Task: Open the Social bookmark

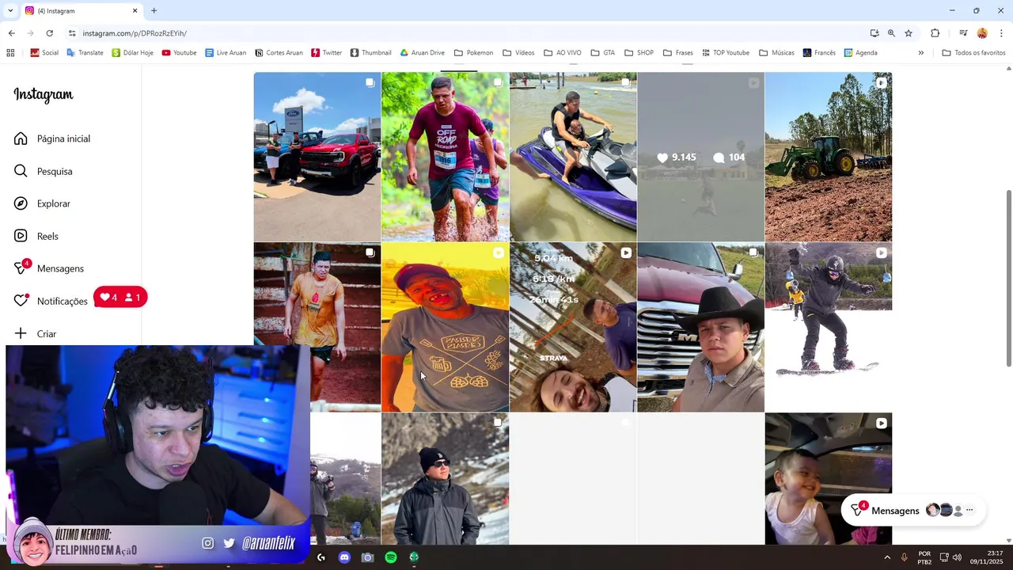Action: (44, 53)
